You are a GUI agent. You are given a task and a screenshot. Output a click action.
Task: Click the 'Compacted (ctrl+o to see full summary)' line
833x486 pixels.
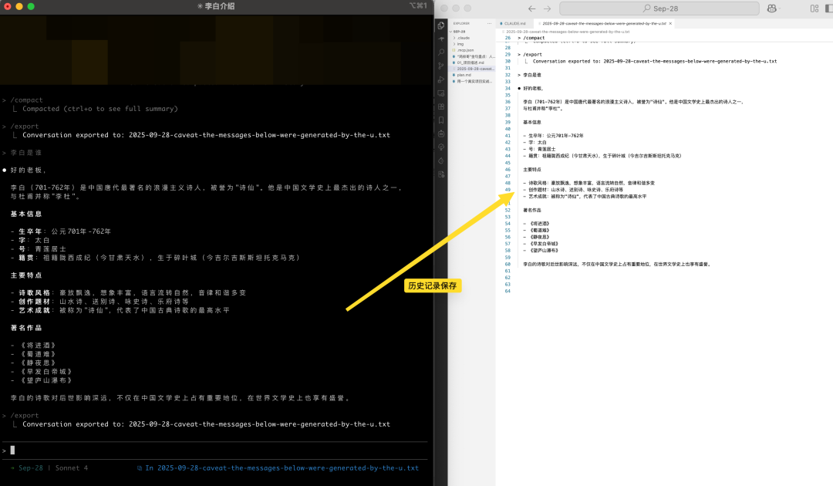99,108
